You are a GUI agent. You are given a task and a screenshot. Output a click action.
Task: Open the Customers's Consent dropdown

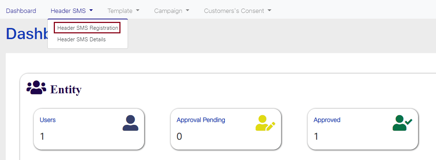point(238,11)
